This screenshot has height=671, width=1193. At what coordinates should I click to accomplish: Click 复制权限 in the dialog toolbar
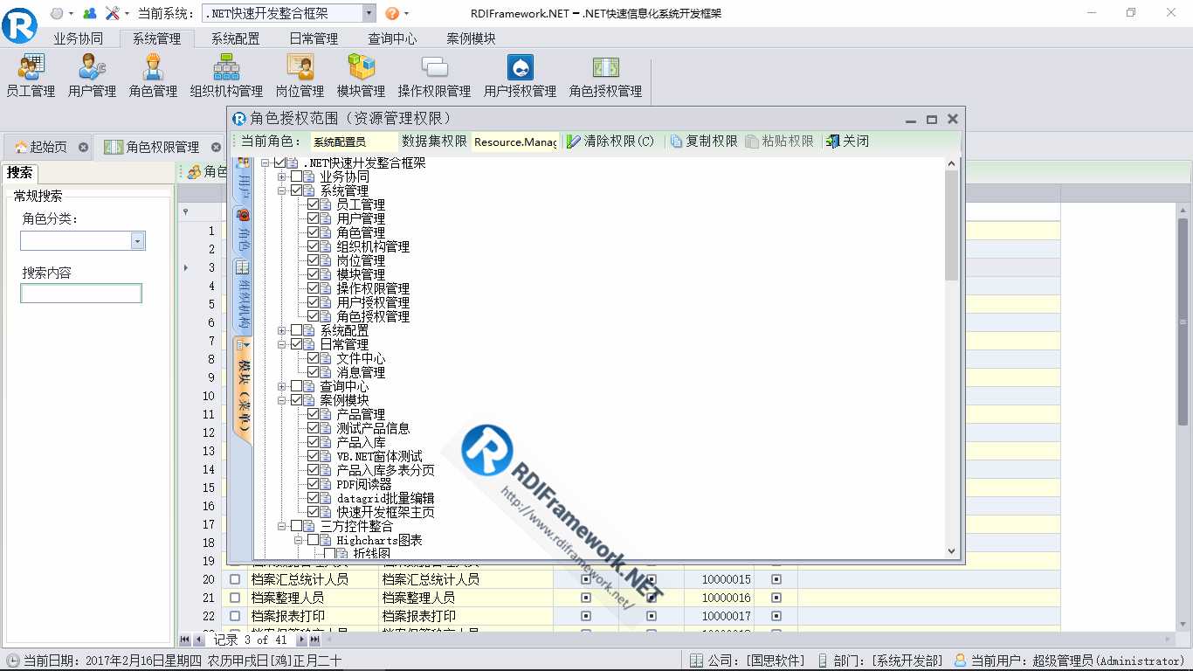click(x=704, y=142)
